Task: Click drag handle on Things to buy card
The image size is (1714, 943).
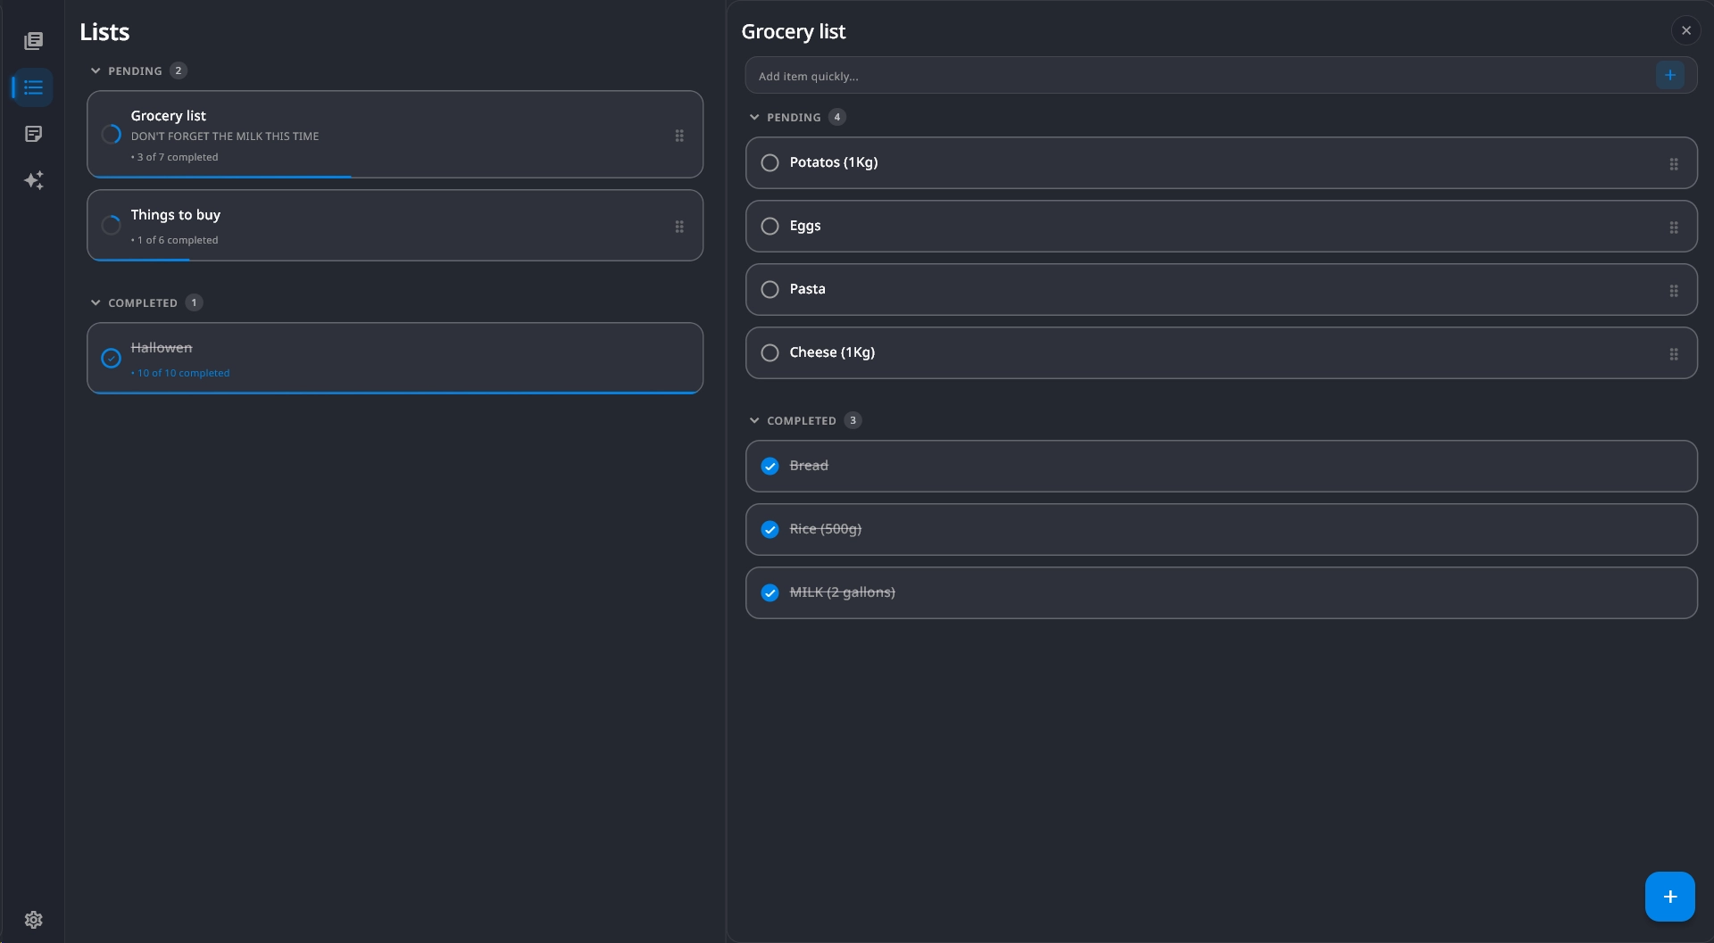Action: (x=679, y=227)
